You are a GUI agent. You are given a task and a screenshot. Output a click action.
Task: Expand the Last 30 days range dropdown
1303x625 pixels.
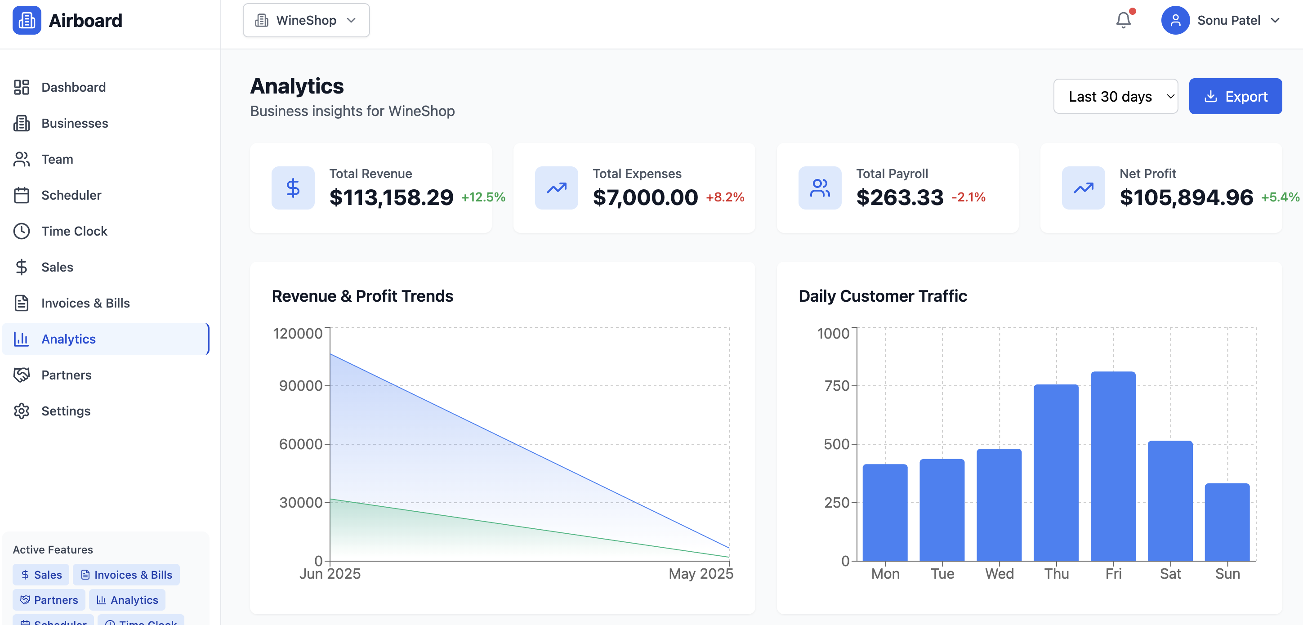pos(1116,96)
